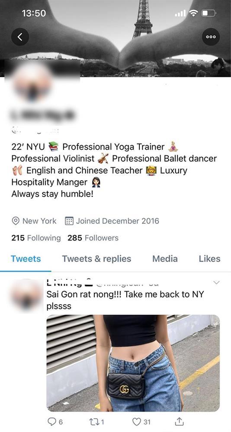Open the tweet text about Sai Gon
The height and width of the screenshot is (432, 231).
[x=125, y=300]
